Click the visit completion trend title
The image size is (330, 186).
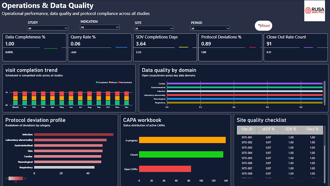(x=31, y=70)
